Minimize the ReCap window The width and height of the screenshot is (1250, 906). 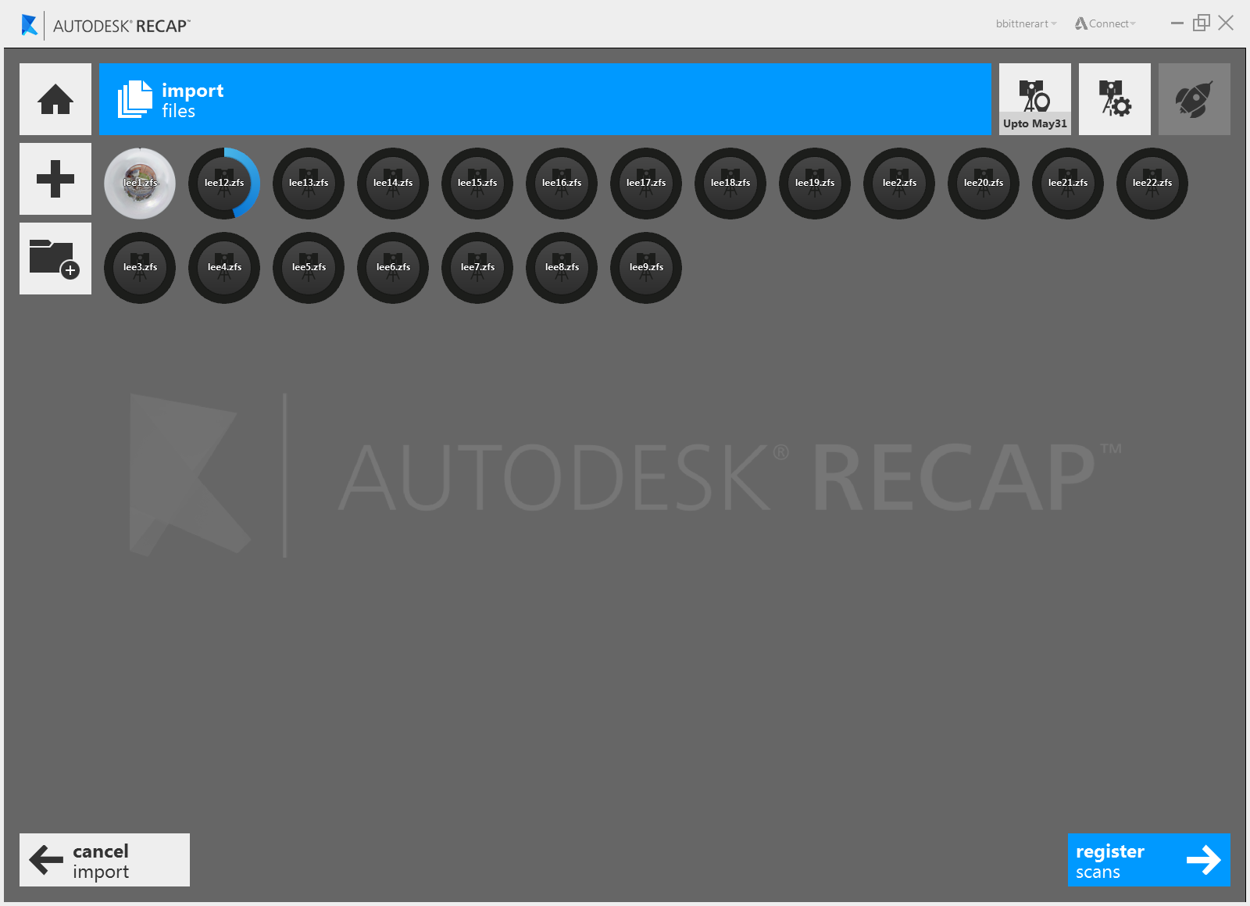(1177, 23)
